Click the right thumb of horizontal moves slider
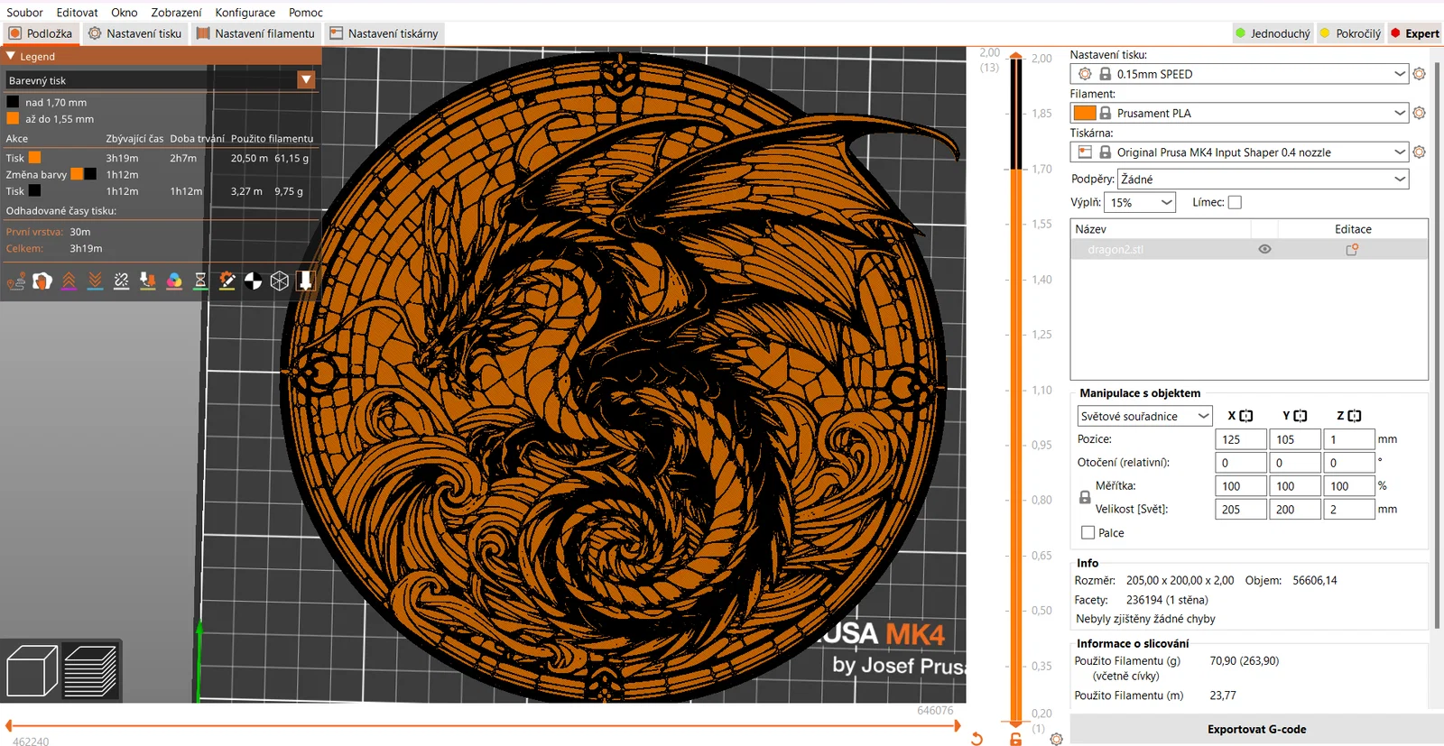 [957, 725]
